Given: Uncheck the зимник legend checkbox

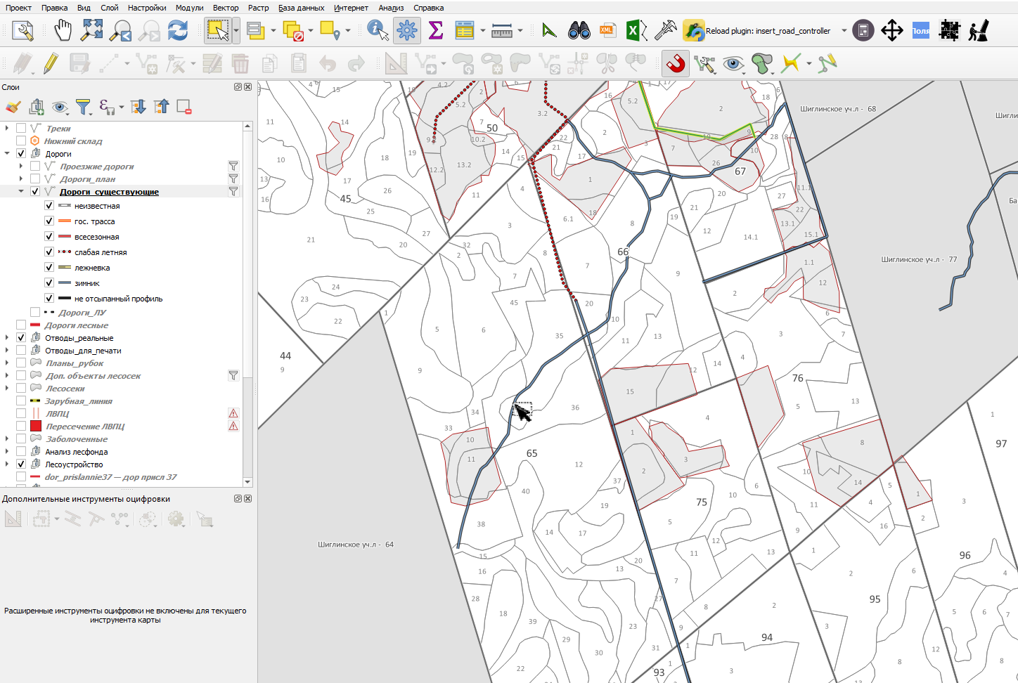Looking at the screenshot, I should 49,283.
